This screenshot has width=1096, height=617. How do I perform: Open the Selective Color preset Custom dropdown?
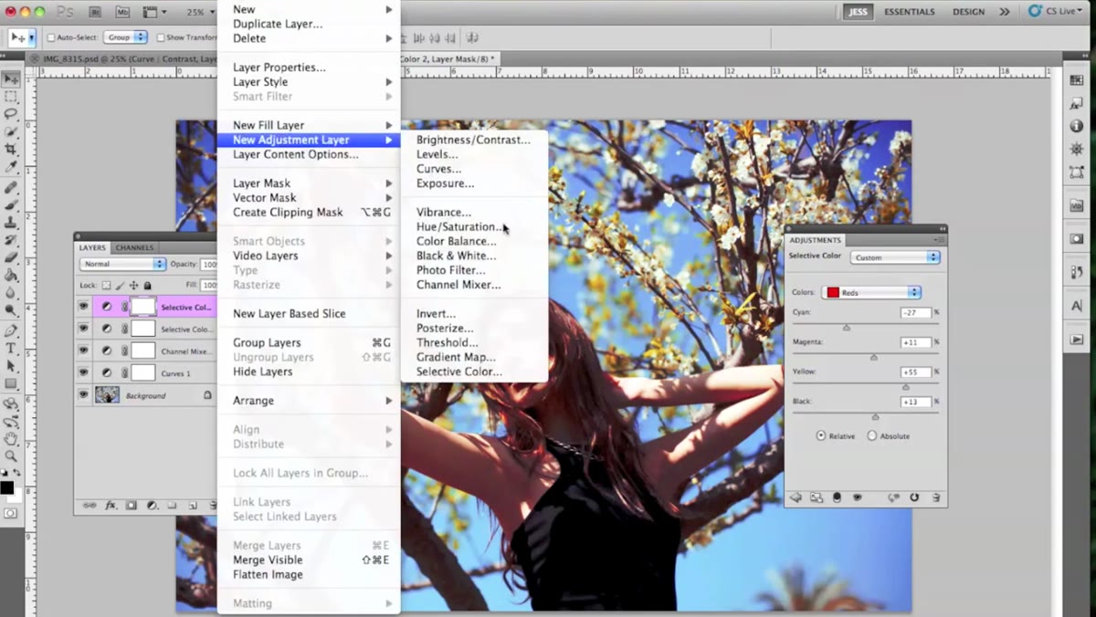point(895,257)
